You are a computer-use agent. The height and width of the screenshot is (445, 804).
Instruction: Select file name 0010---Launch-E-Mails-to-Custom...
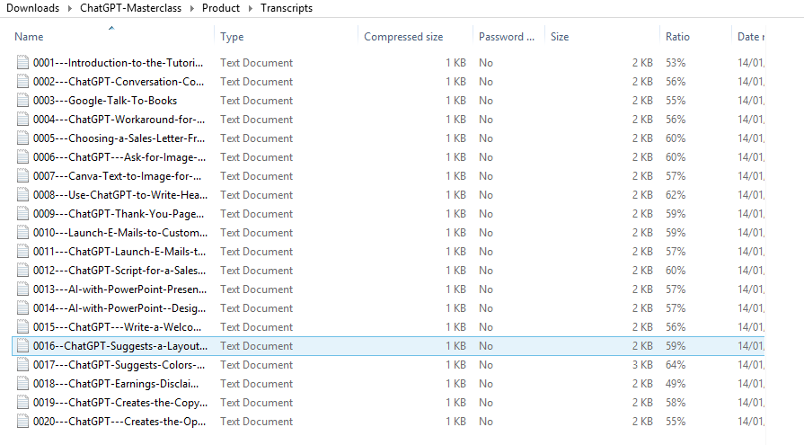(x=120, y=233)
